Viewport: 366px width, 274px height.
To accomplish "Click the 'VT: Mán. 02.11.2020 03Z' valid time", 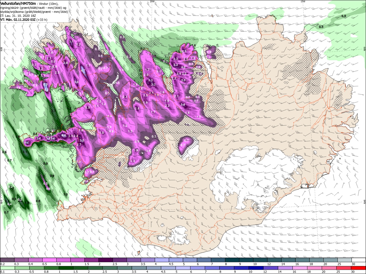I will point(18,20).
